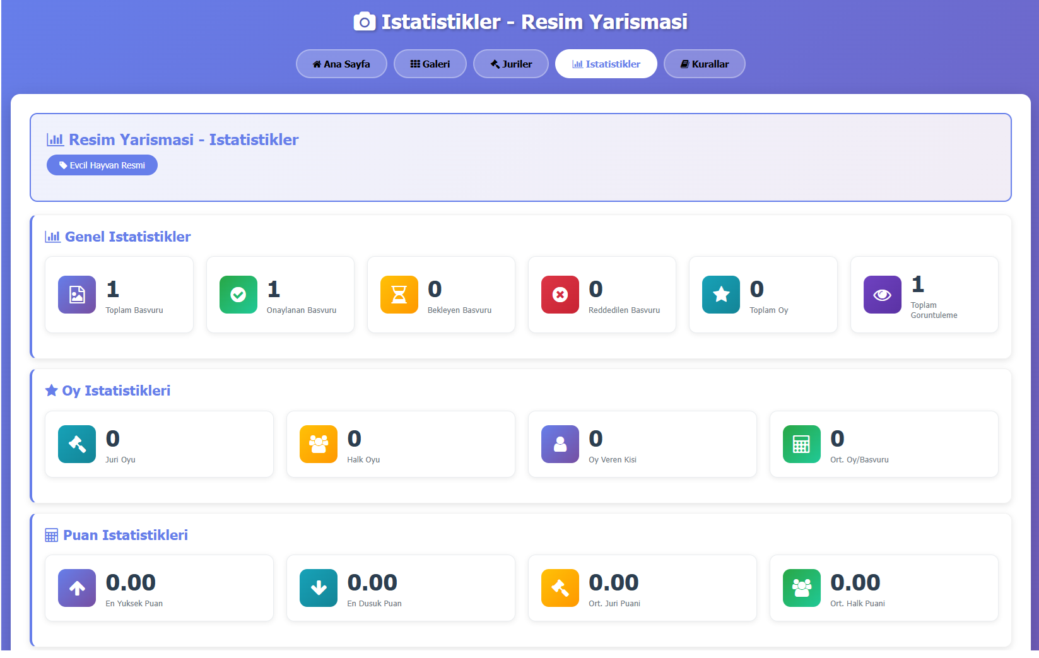Click the user icon for Oy Veren Kisi
Viewport: 1039px width, 658px height.
pos(560,444)
